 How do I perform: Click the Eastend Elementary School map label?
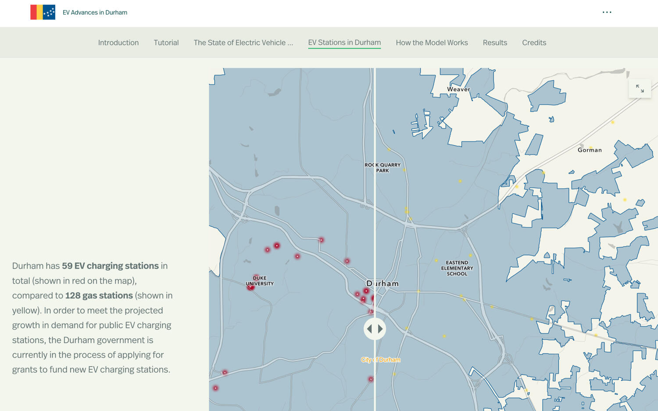click(x=457, y=268)
